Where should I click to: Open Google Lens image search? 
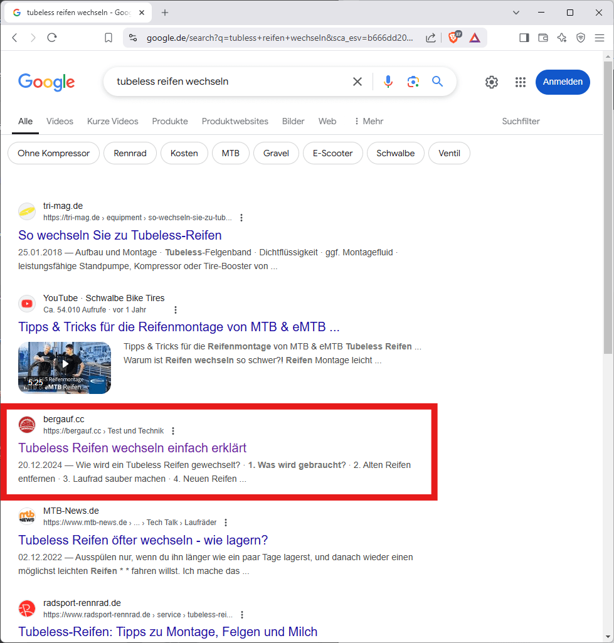pyautogui.click(x=413, y=82)
